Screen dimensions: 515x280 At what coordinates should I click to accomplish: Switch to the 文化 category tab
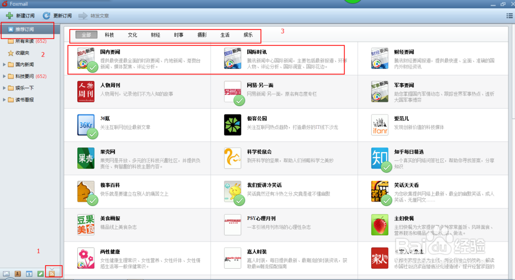(x=132, y=35)
